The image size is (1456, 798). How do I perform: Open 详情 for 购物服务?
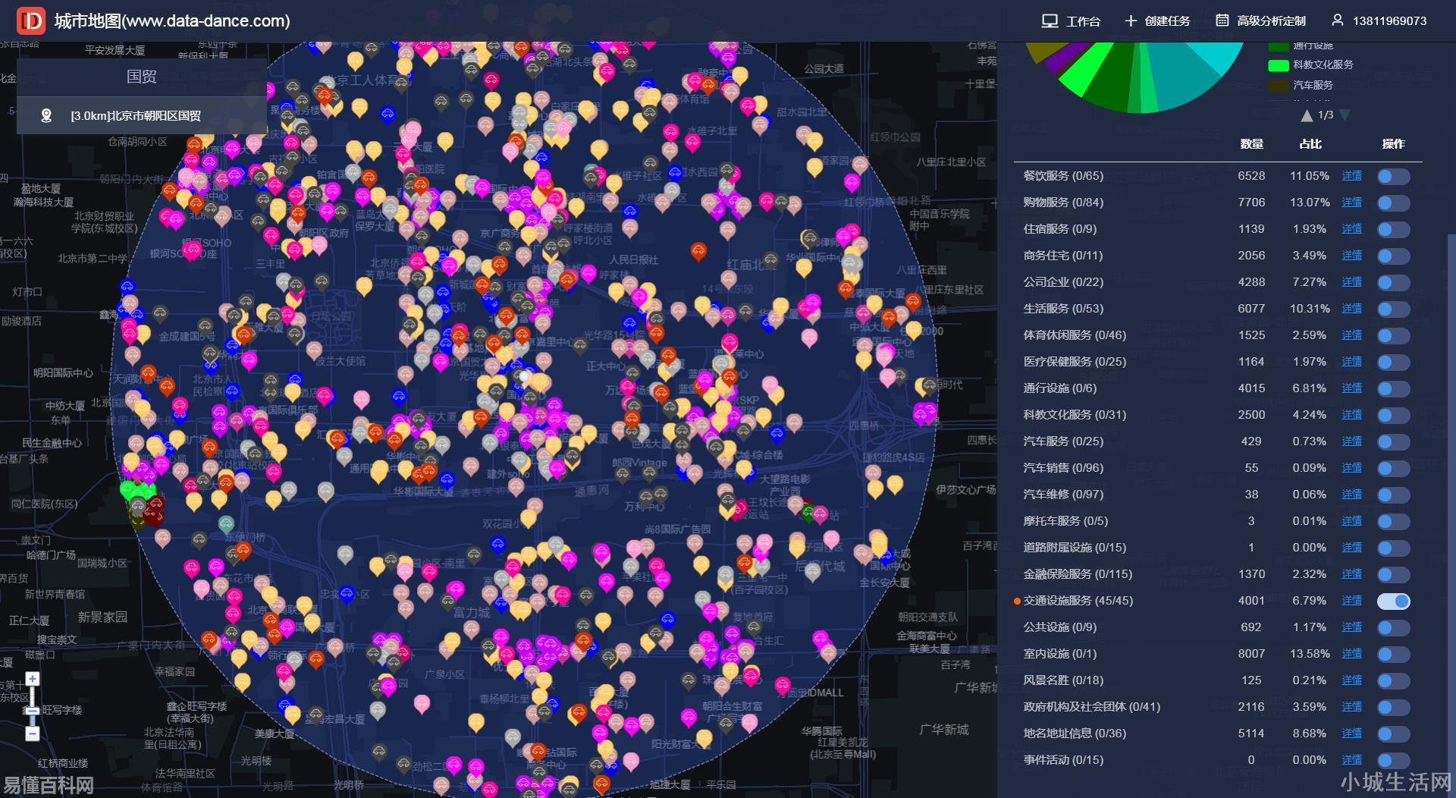(1351, 203)
